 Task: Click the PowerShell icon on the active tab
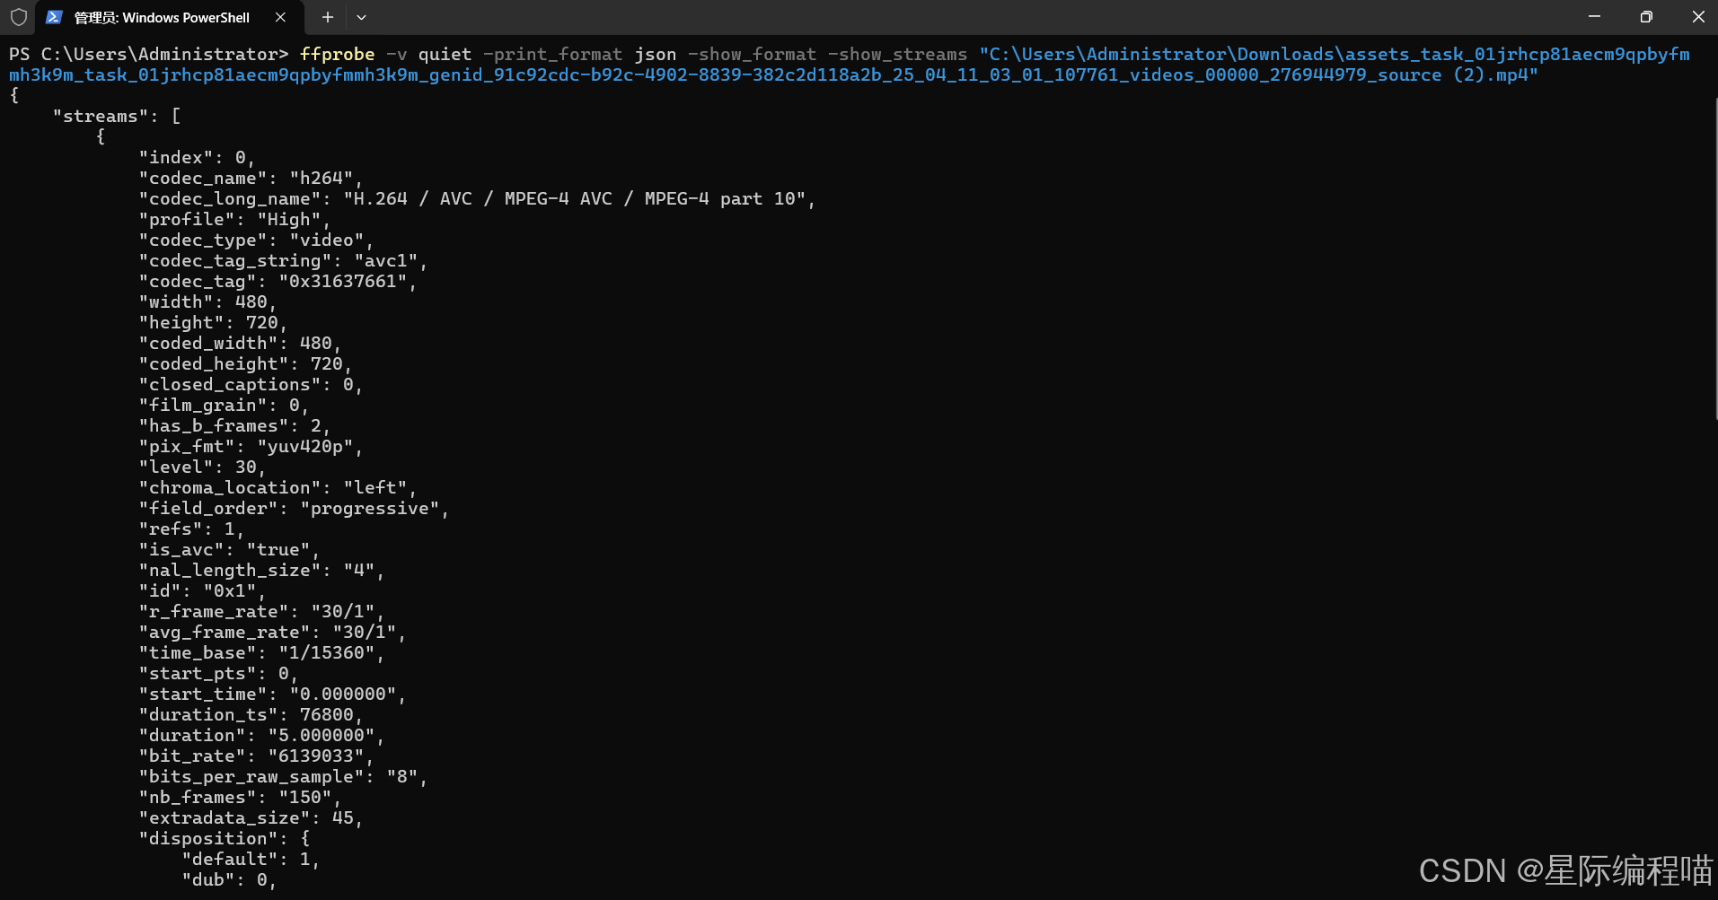point(54,17)
